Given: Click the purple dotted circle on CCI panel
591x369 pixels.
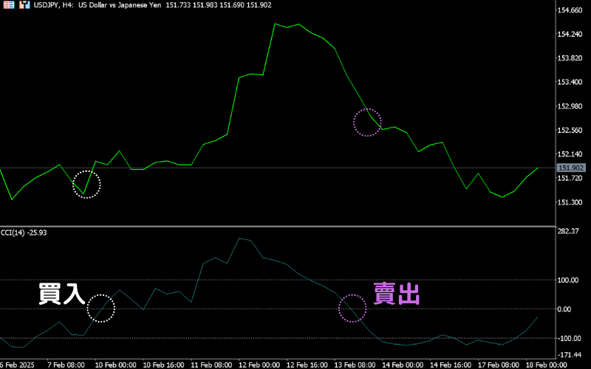Looking at the screenshot, I should [352, 308].
